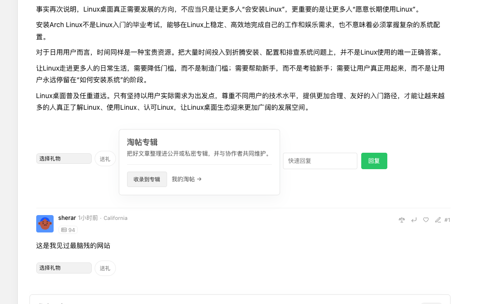The image size is (495, 304).
Task: Open the 选择礼物 dropdown under sherar's comment
Action: pyautogui.click(x=64, y=268)
